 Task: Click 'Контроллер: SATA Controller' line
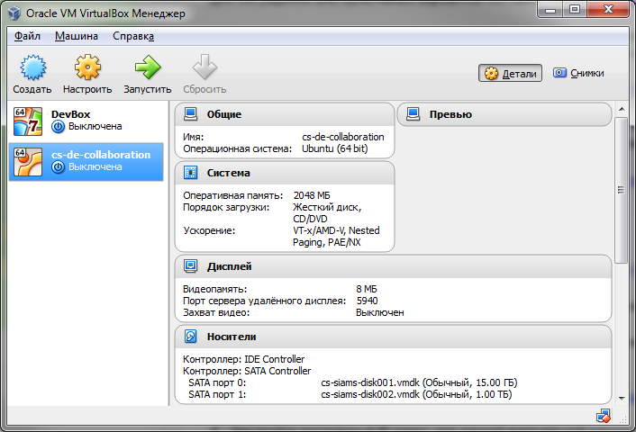pyautogui.click(x=247, y=371)
